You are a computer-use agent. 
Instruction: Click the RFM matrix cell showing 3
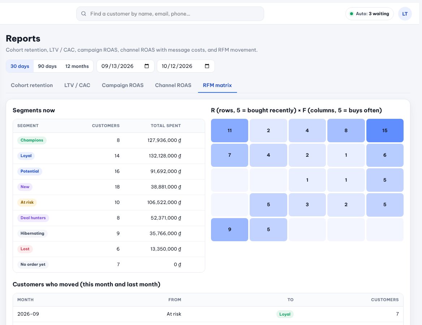coord(307,205)
